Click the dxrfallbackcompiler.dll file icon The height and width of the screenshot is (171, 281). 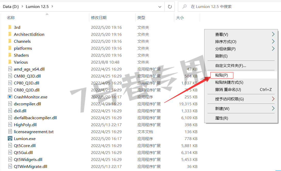pos(10,118)
